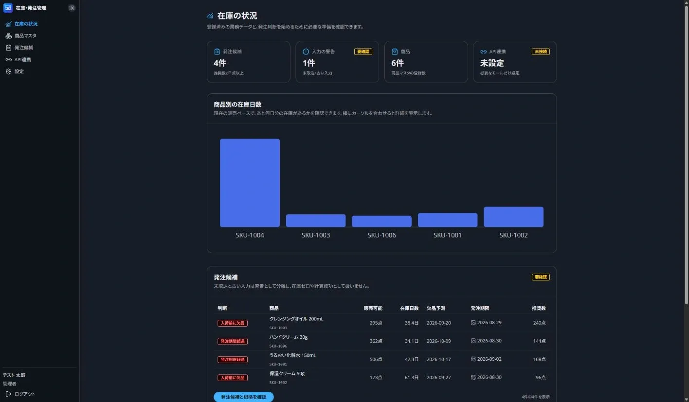Click the boxes icon beside 商品マスタ

[x=8, y=35]
